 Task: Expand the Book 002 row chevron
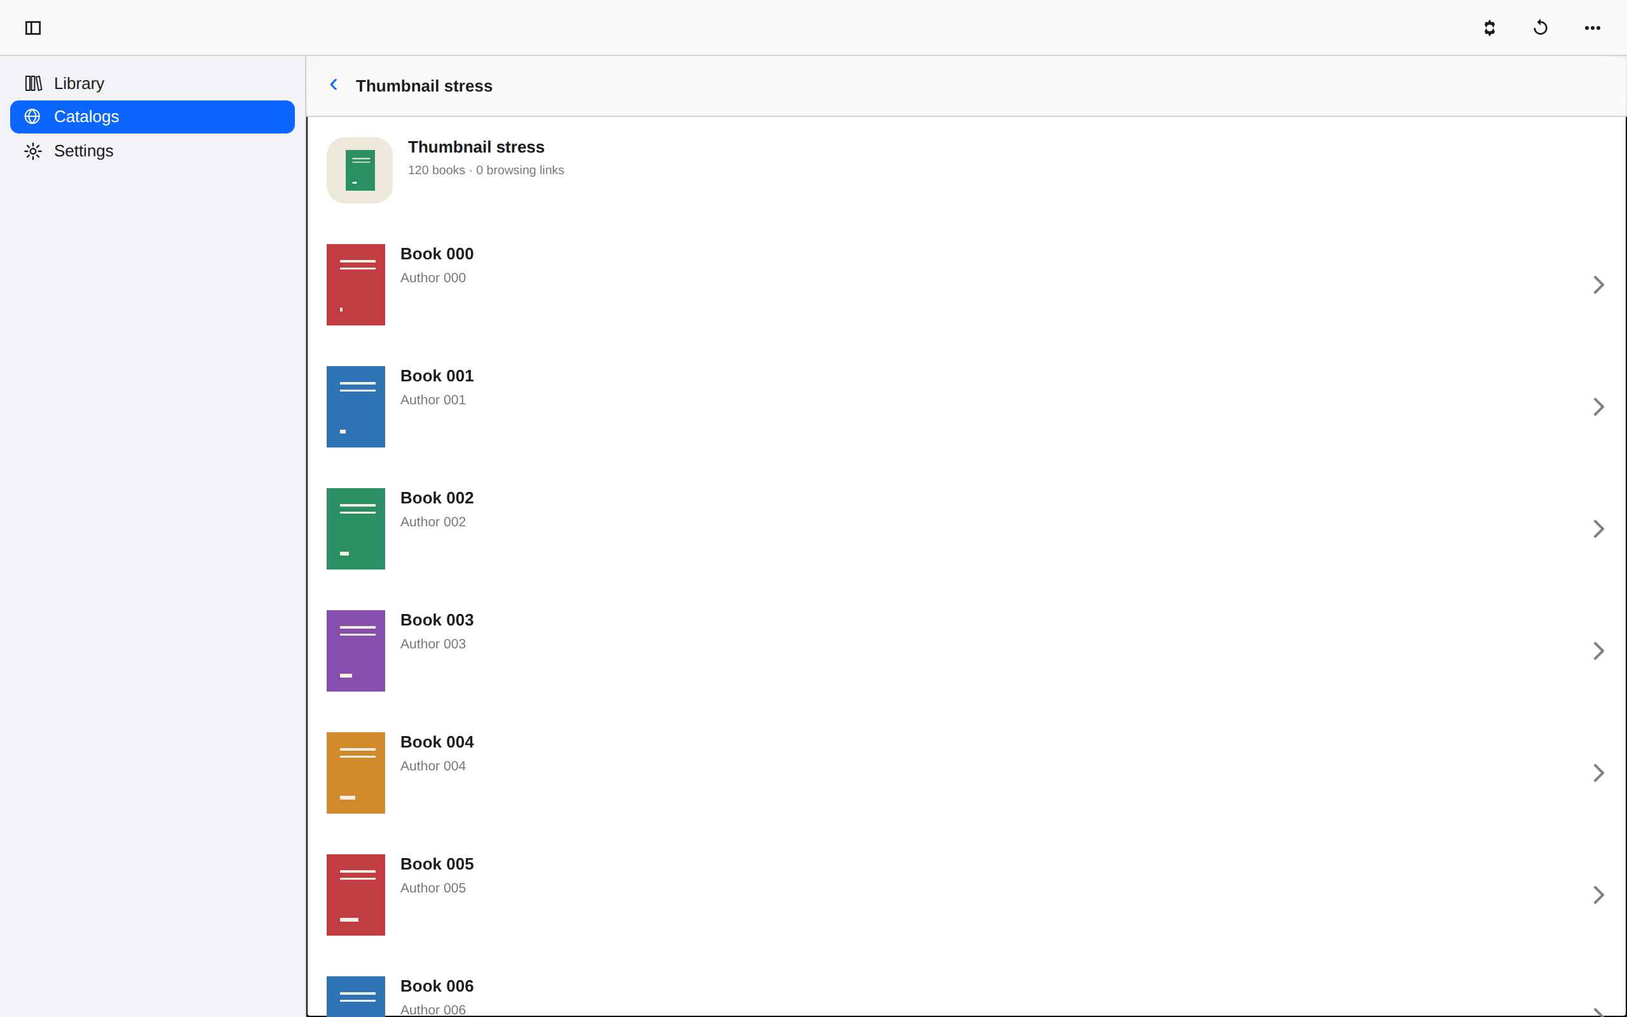point(1599,529)
